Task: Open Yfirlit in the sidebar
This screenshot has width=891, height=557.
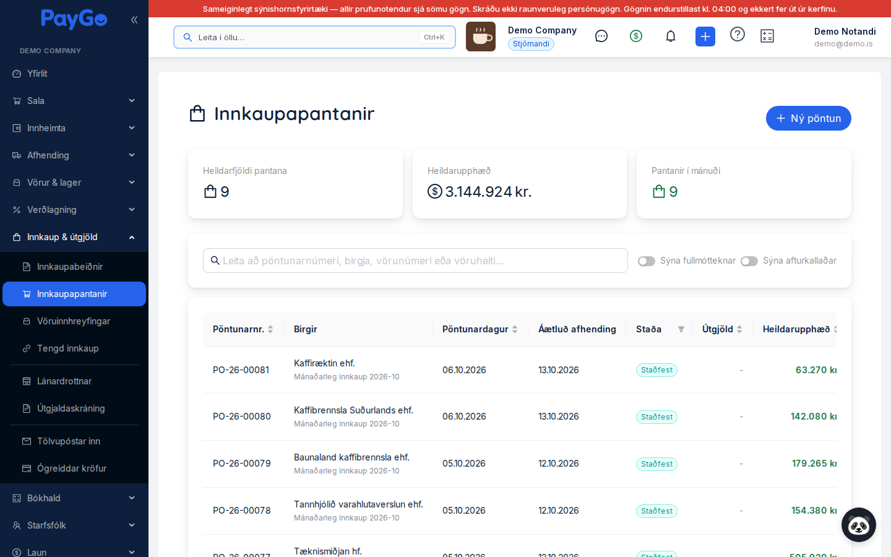Action: click(x=74, y=74)
